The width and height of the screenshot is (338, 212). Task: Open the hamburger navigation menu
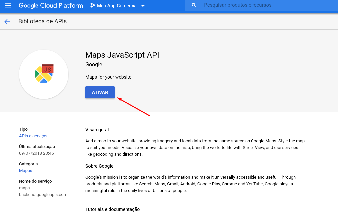click(8, 5)
